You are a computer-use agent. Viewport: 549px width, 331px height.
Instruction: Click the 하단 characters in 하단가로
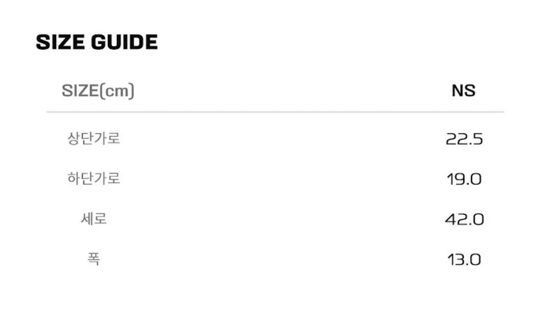click(81, 179)
